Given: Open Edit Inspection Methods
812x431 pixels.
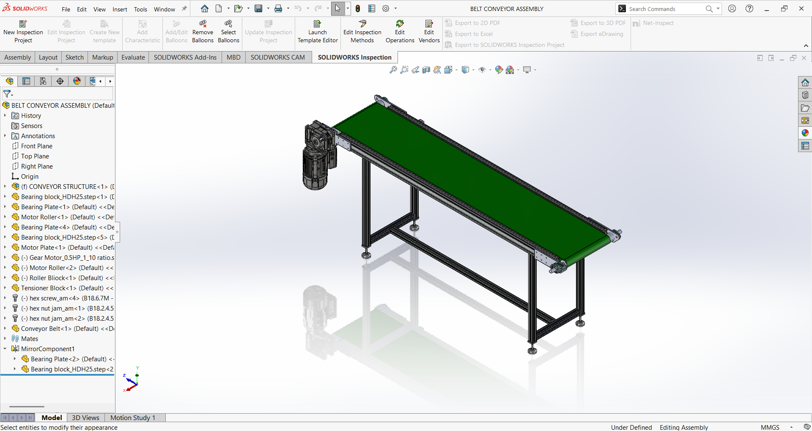Looking at the screenshot, I should point(362,32).
